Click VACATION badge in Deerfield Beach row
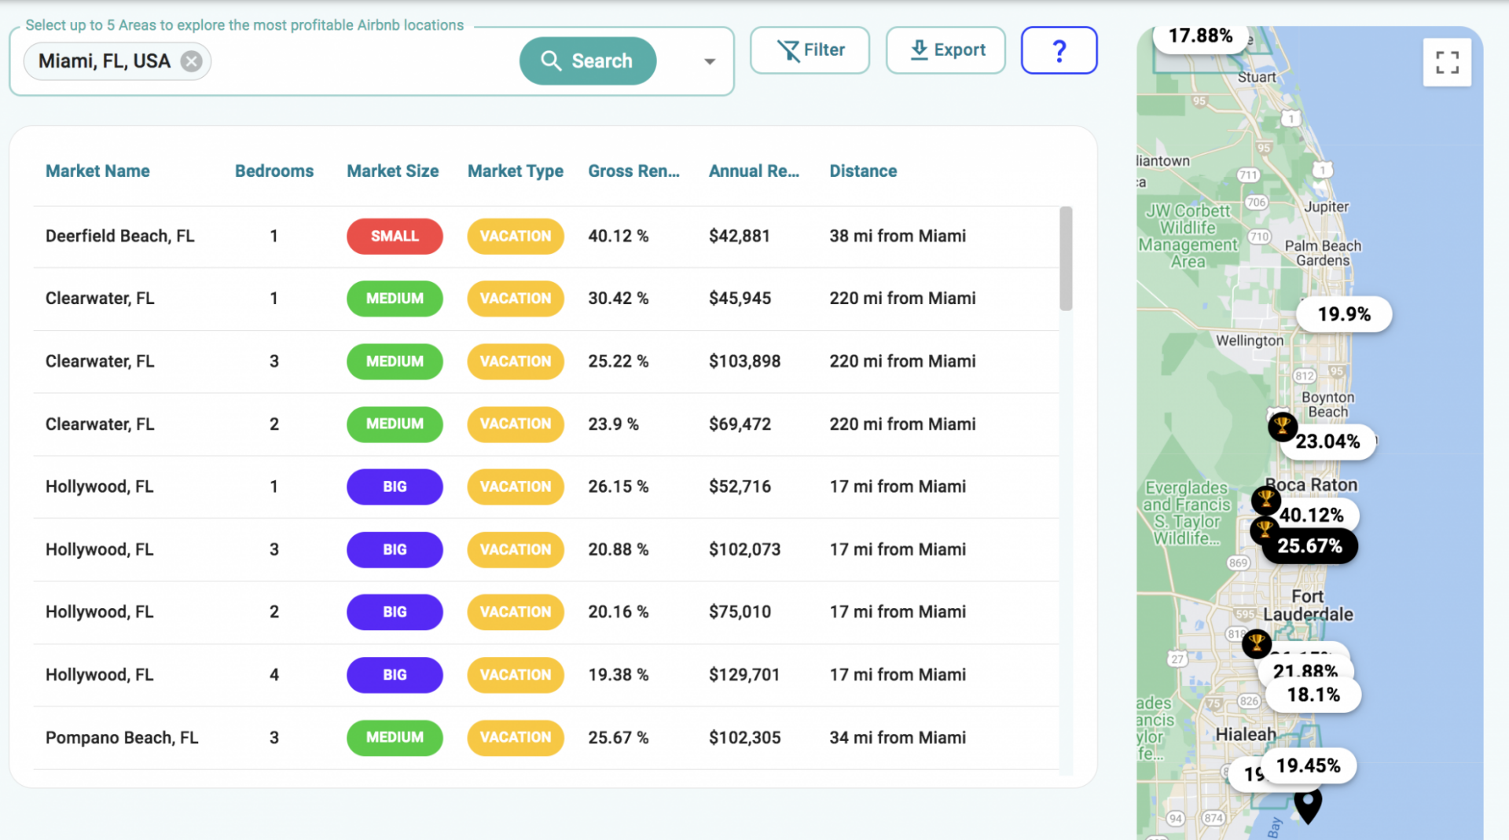The height and width of the screenshot is (840, 1509). click(516, 237)
